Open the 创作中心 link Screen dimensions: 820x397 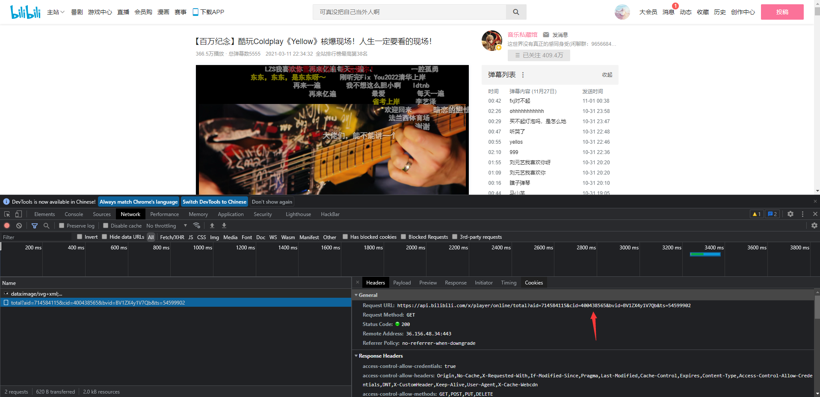pos(743,12)
